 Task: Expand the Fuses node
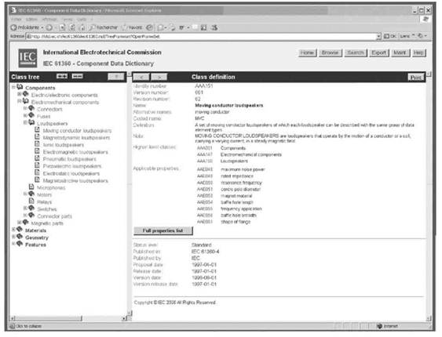point(25,115)
